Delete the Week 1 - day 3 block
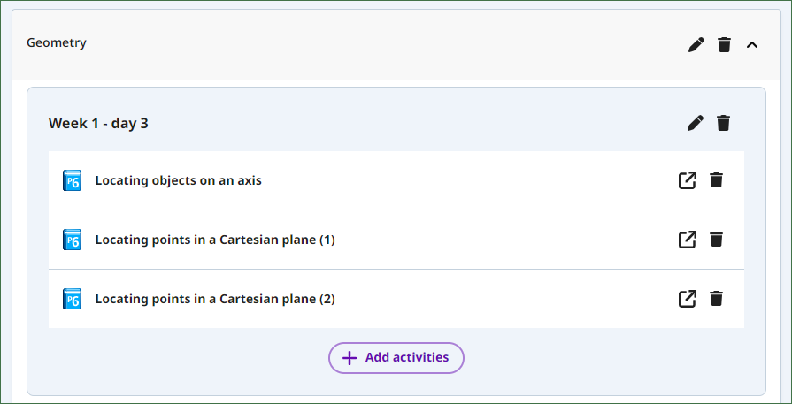The image size is (792, 404). (724, 123)
